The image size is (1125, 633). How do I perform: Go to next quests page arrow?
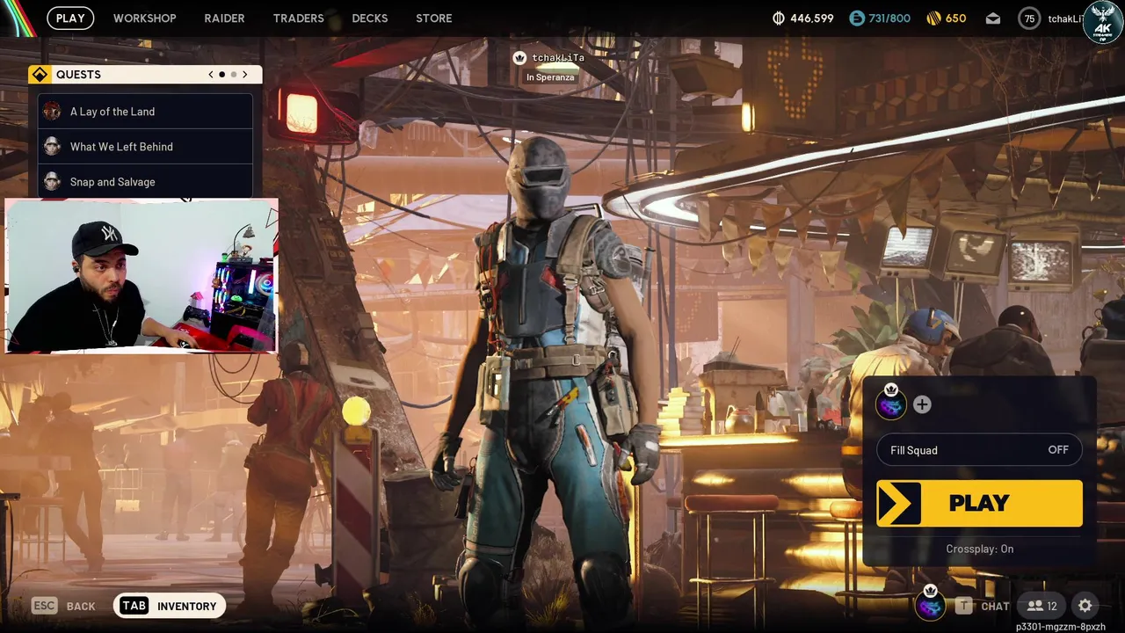point(244,75)
